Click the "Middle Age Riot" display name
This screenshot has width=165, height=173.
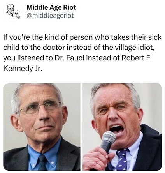coord(51,7)
